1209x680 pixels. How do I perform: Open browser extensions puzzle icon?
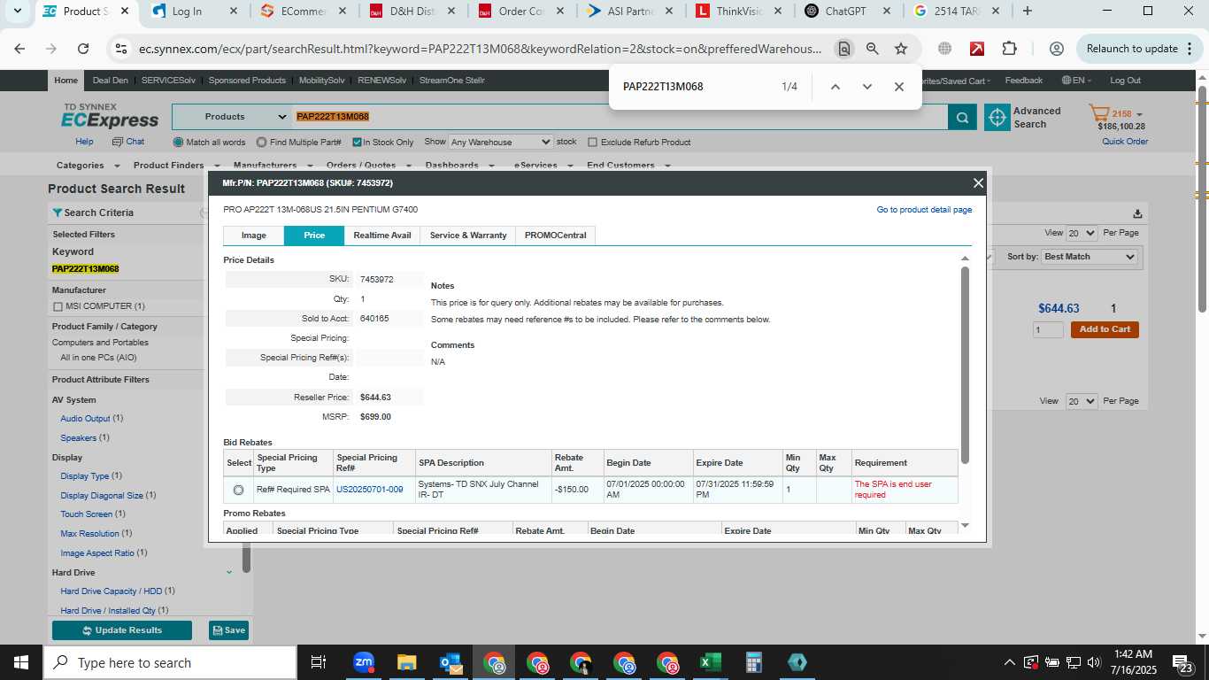tap(1010, 49)
